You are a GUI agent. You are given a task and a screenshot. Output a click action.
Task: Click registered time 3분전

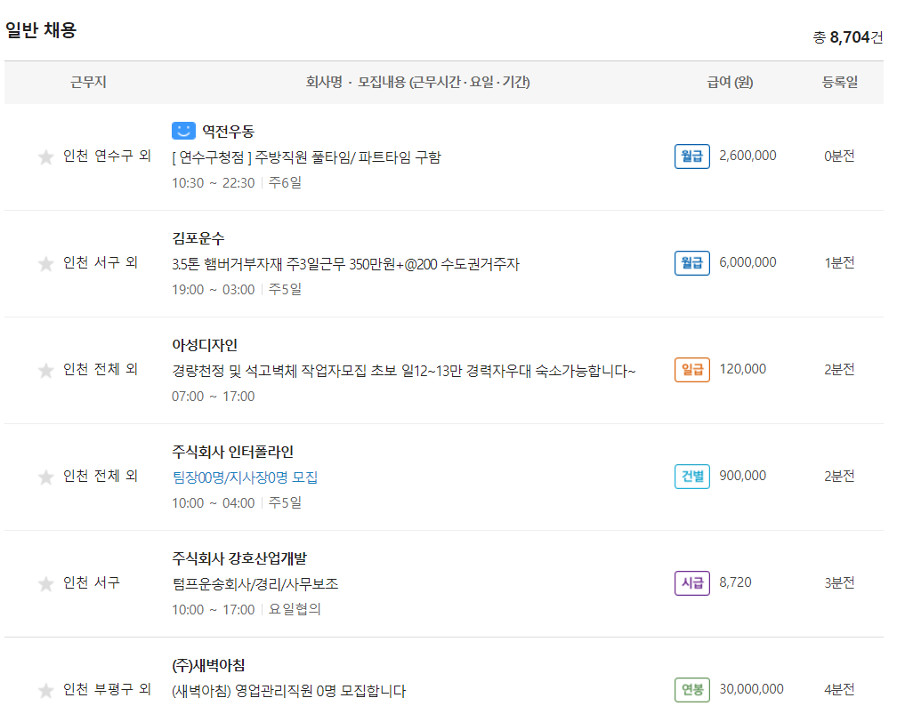tap(839, 583)
